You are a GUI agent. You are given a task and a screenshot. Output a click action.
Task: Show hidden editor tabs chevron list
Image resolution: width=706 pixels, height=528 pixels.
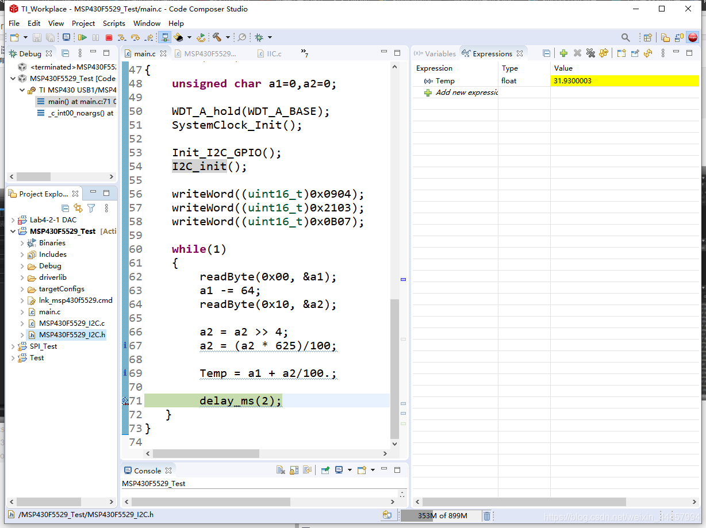[x=305, y=53]
